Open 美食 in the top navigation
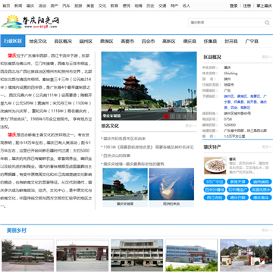The height and width of the screenshot is (273, 273). click(90, 5)
